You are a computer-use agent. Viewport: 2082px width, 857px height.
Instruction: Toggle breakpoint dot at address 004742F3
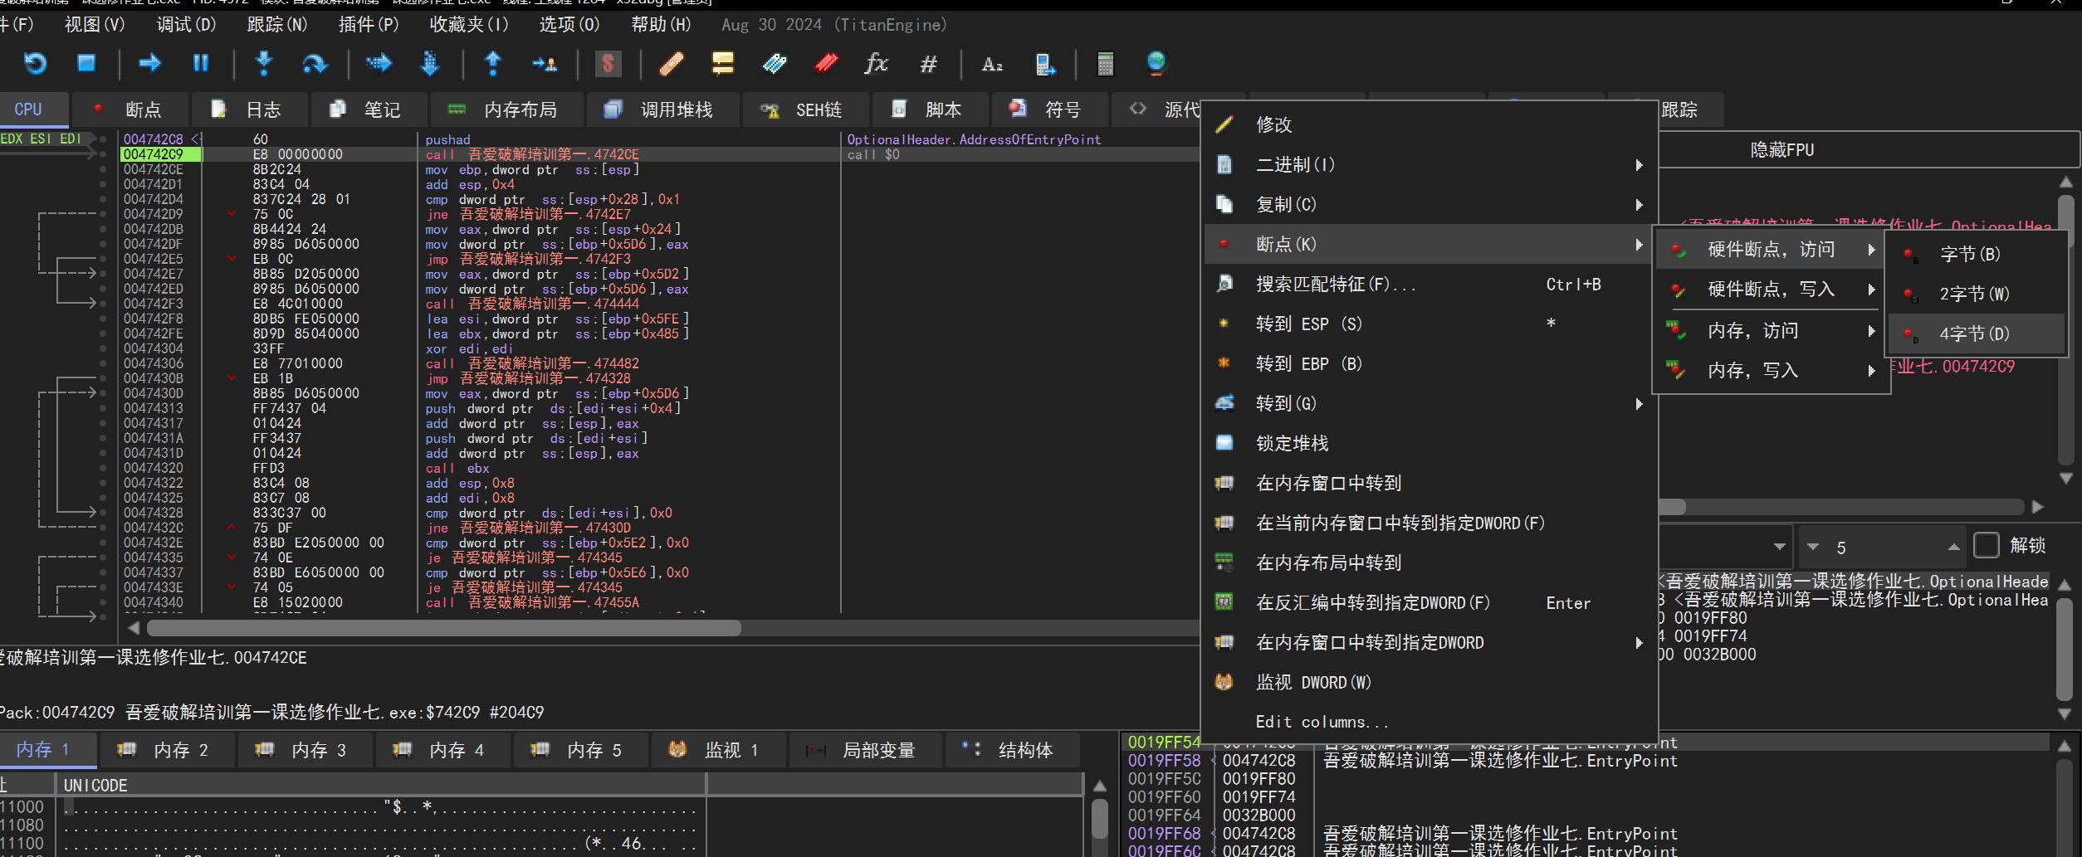[x=103, y=304]
